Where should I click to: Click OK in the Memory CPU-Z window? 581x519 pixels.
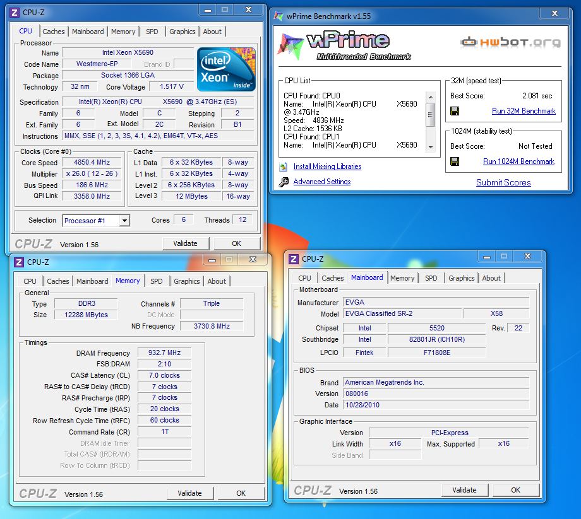click(x=241, y=494)
